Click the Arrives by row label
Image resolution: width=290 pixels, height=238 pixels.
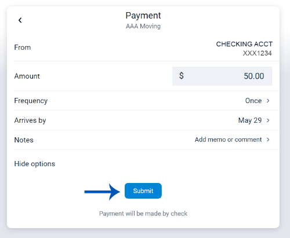(x=30, y=120)
